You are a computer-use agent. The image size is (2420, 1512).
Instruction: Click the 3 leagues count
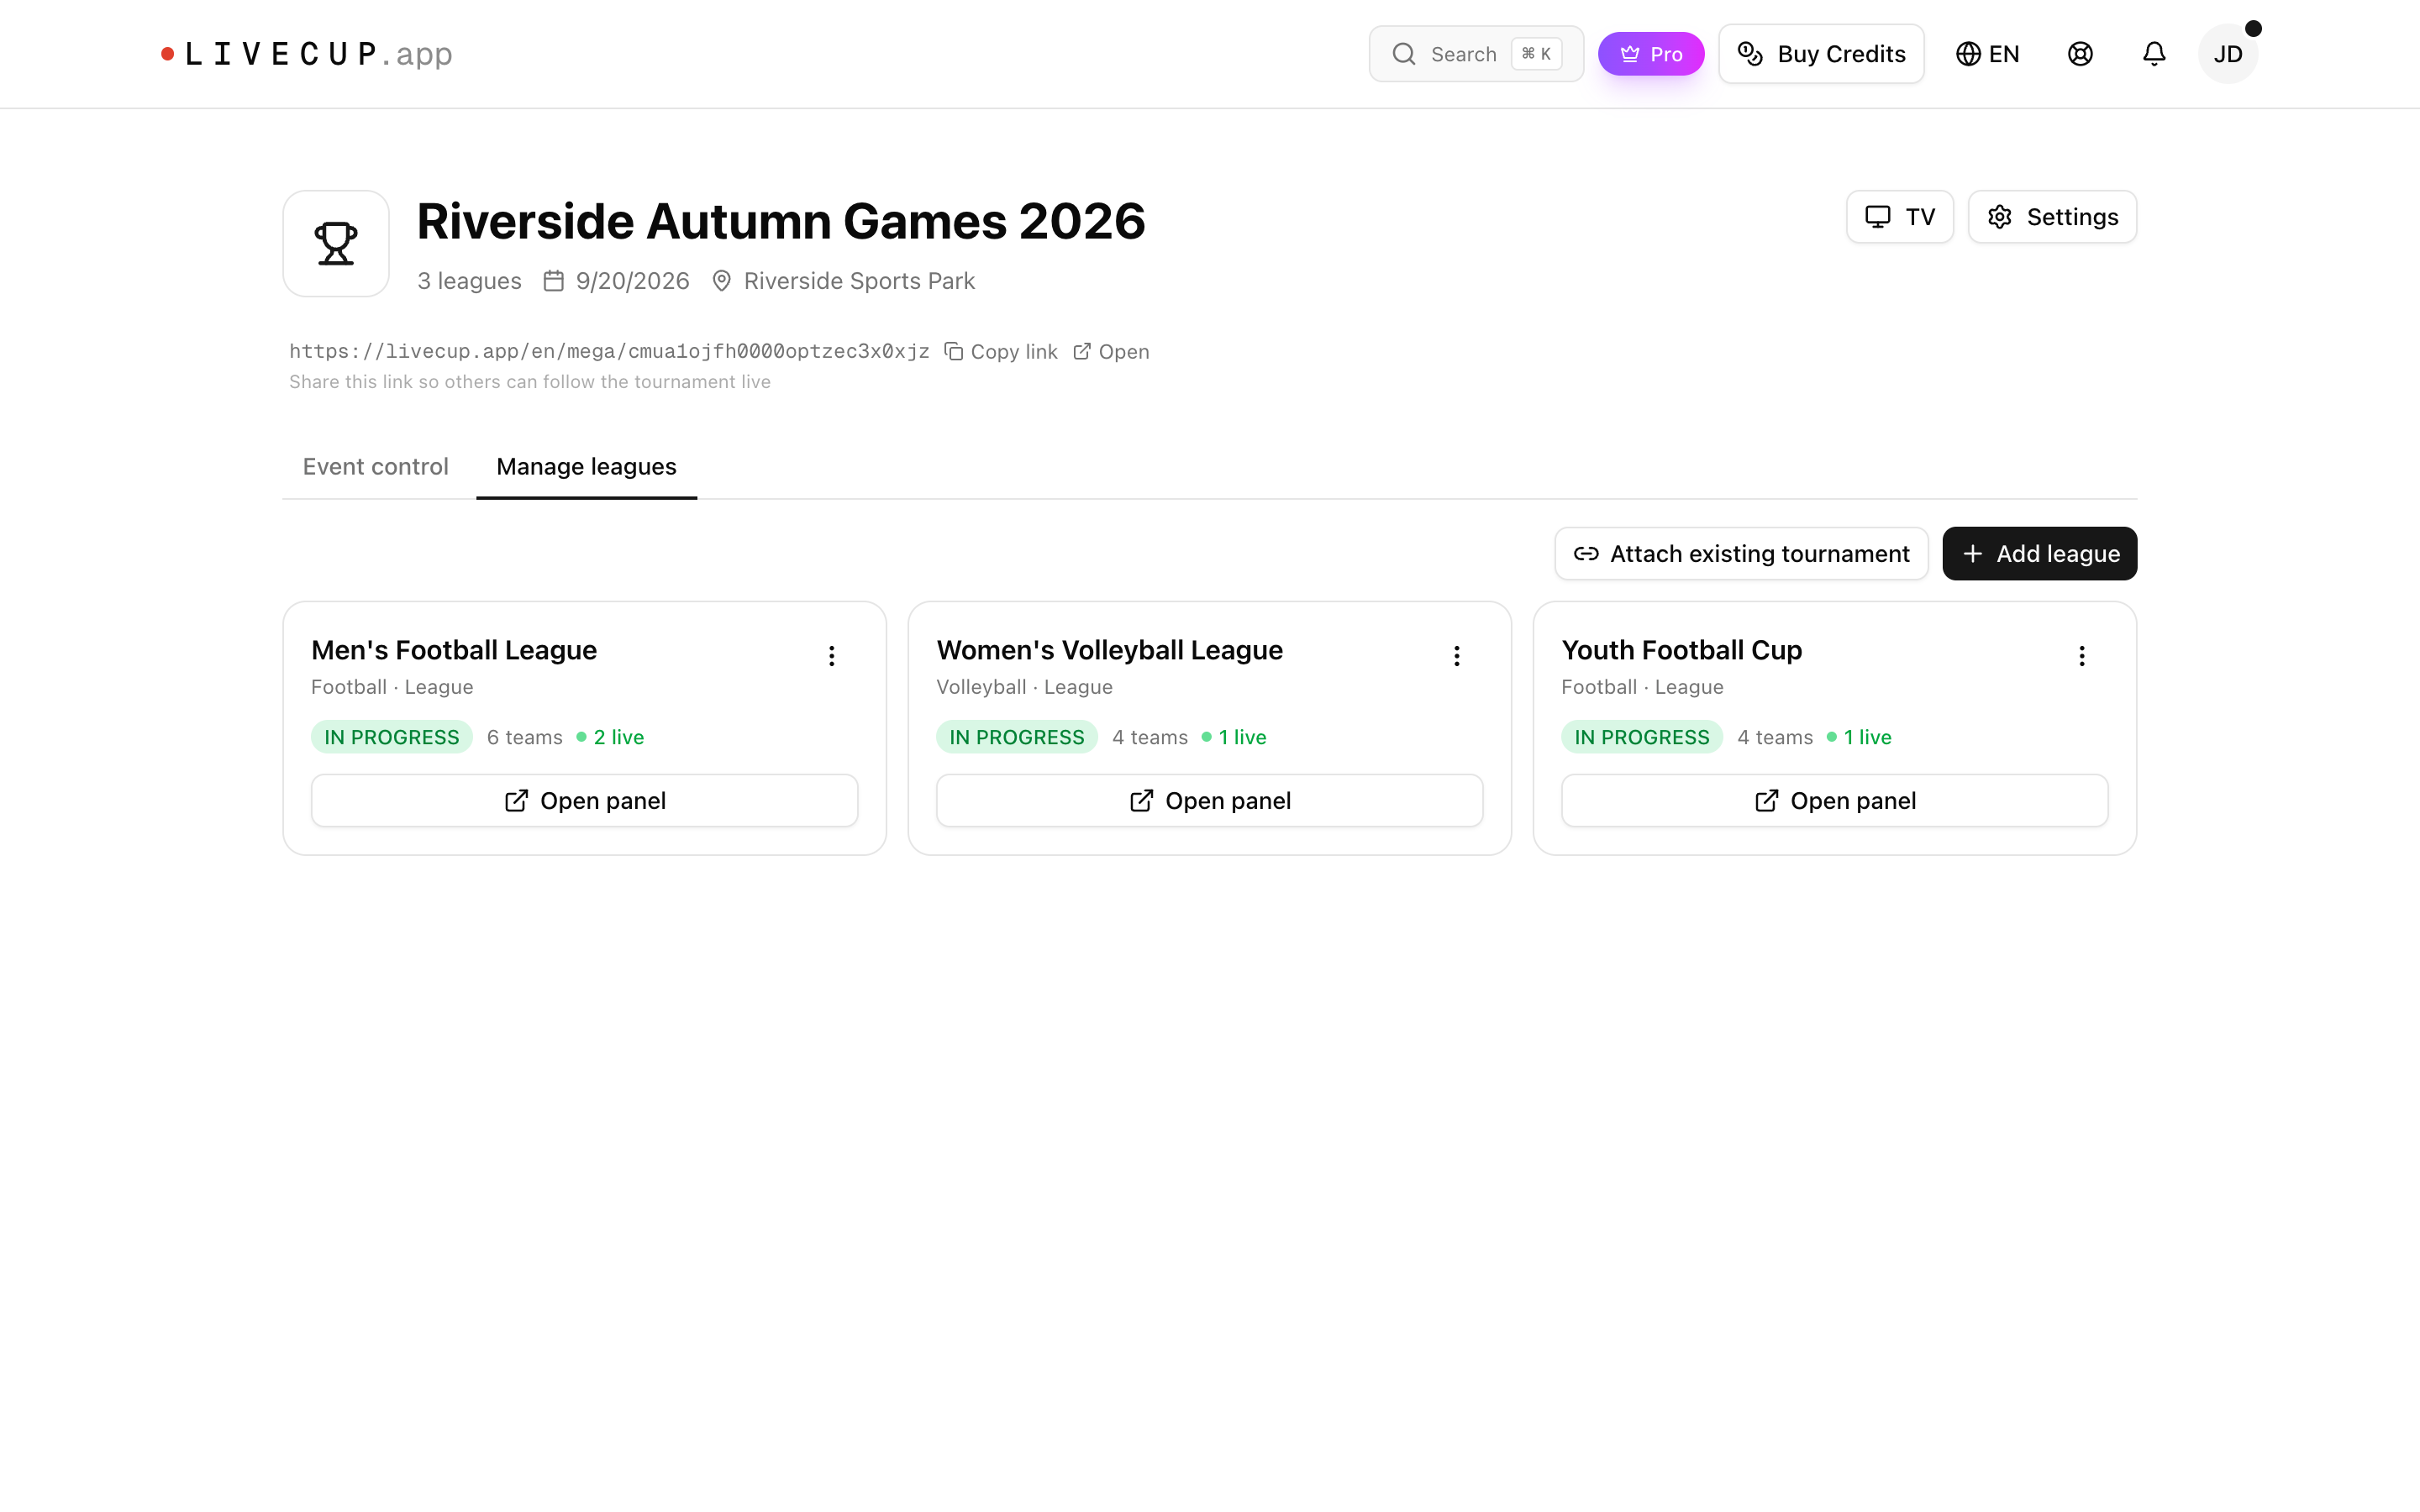tap(469, 281)
